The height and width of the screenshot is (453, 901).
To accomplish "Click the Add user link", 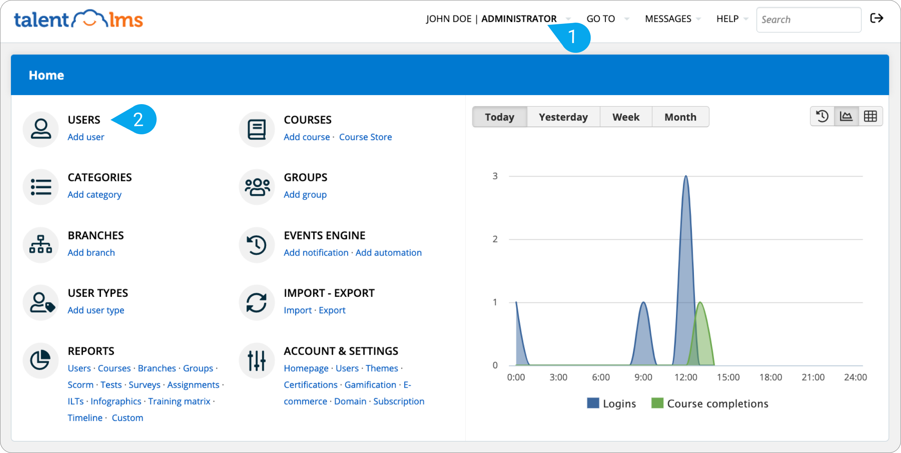I will (86, 137).
